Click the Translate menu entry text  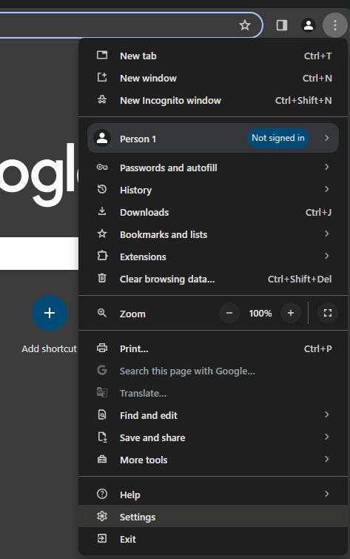coord(143,393)
